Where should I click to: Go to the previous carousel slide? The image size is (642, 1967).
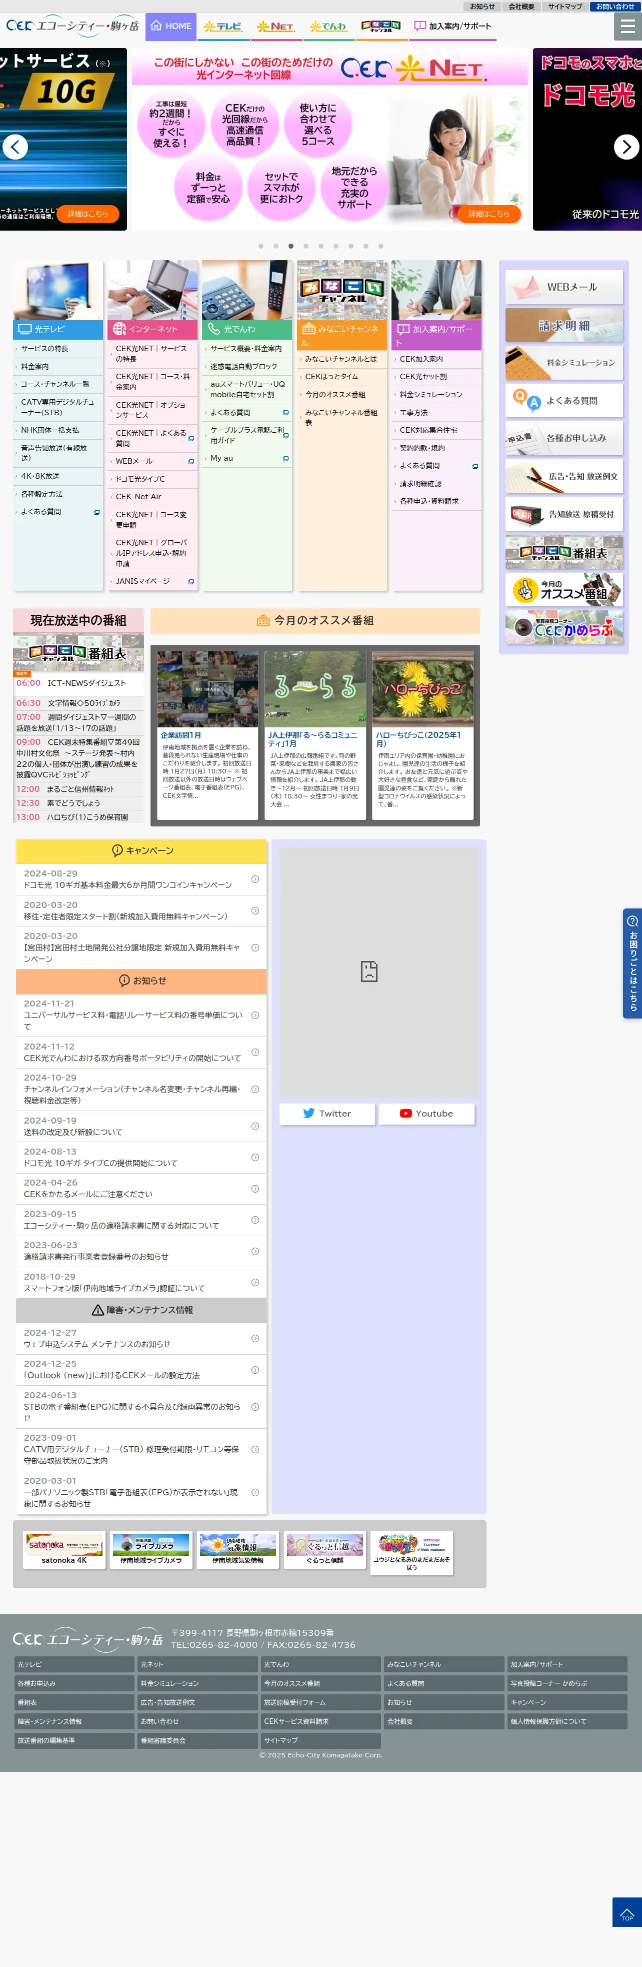coord(15,147)
